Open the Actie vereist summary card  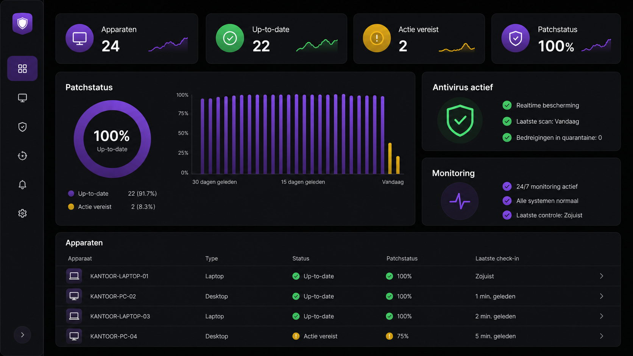[x=419, y=39]
